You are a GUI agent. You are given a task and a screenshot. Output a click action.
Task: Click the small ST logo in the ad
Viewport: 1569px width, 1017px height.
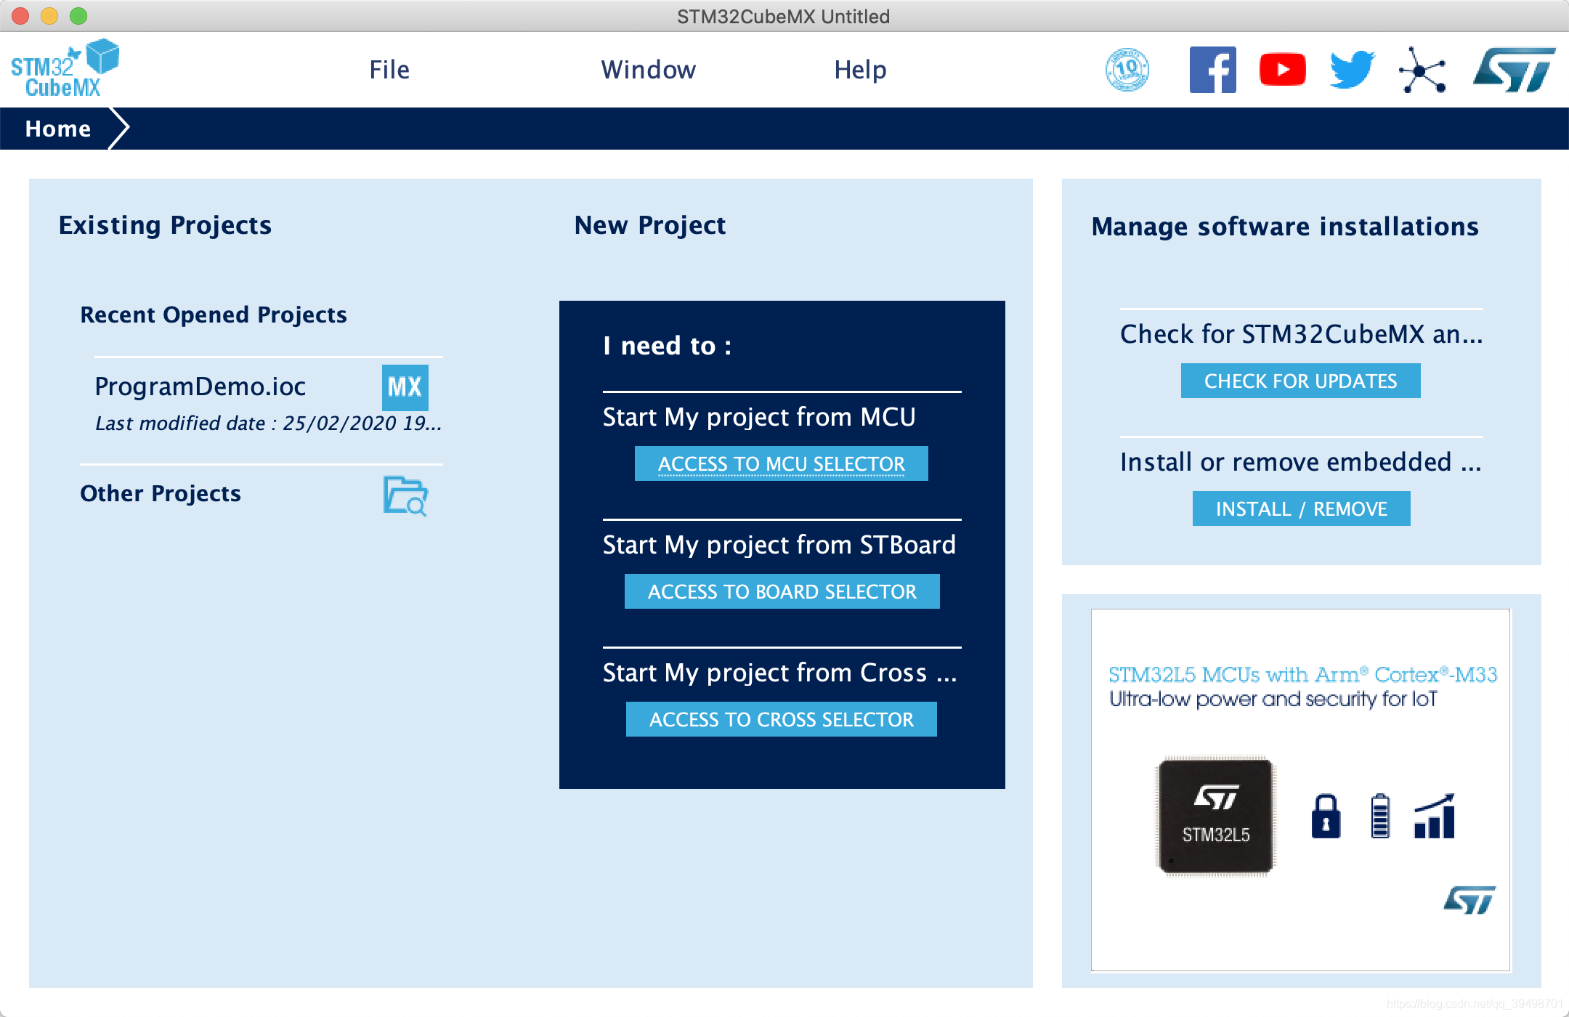(x=1469, y=899)
